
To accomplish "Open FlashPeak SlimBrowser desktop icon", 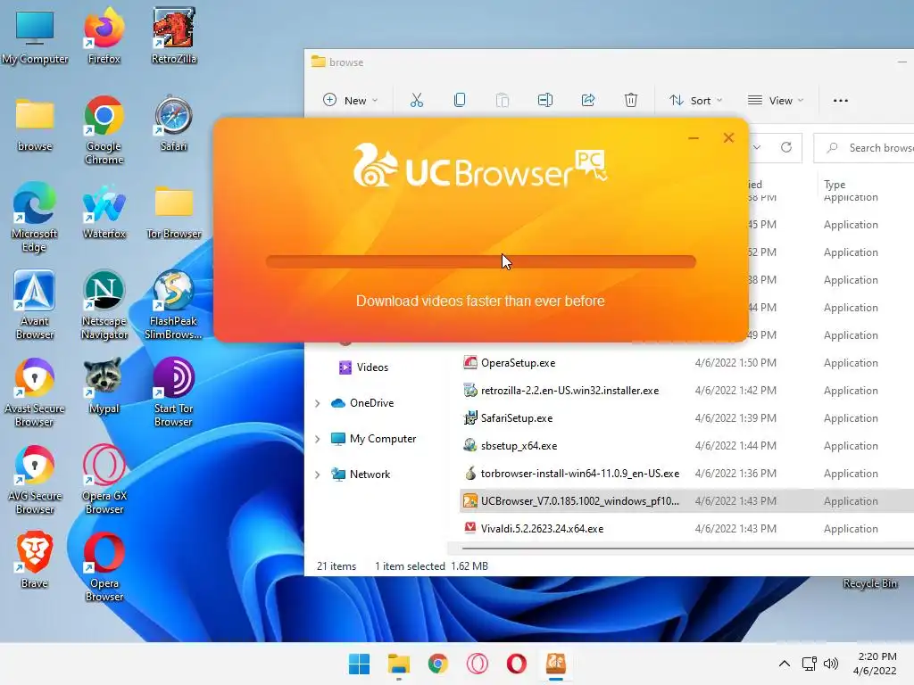I will [x=173, y=305].
